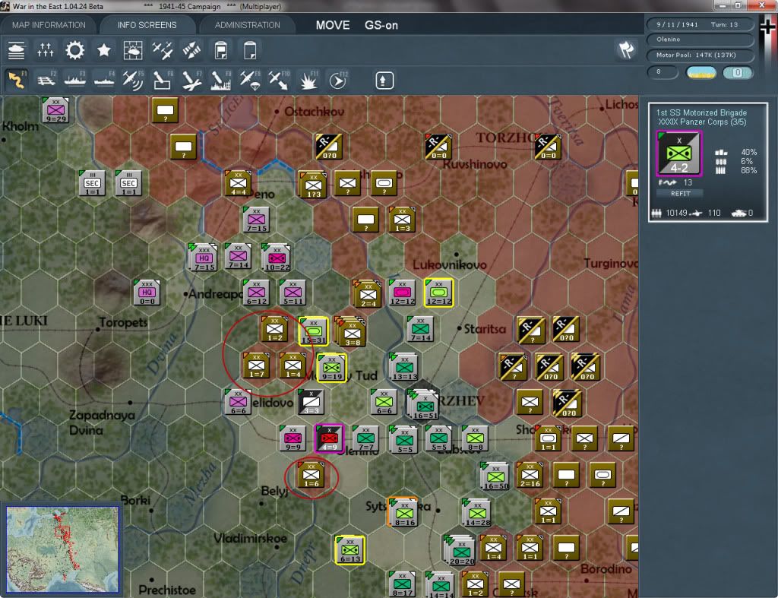Select the F10 air transfer mode
This screenshot has height=598, width=778.
[279, 81]
